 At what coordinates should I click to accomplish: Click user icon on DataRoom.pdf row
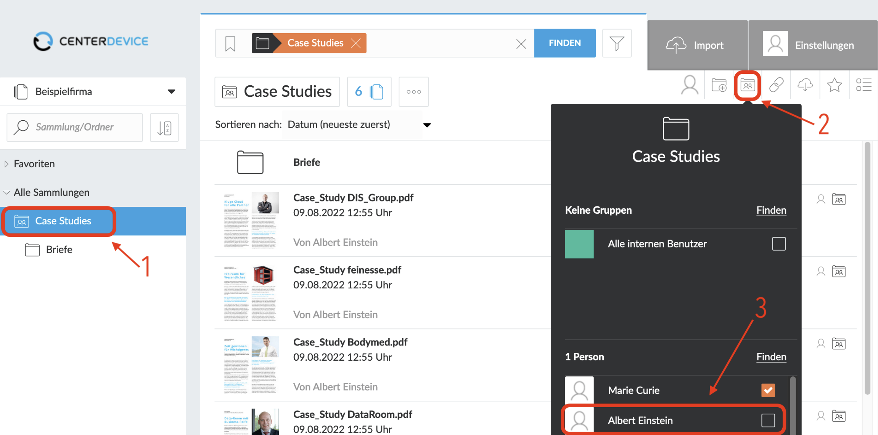821,416
